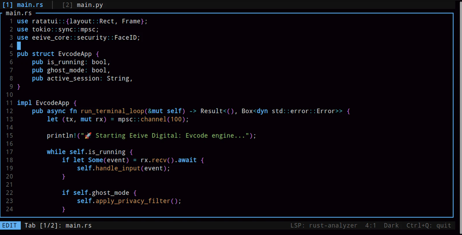This screenshot has height=235, width=462.
Task: Click the block cursor on line 4
Action: coord(19,46)
